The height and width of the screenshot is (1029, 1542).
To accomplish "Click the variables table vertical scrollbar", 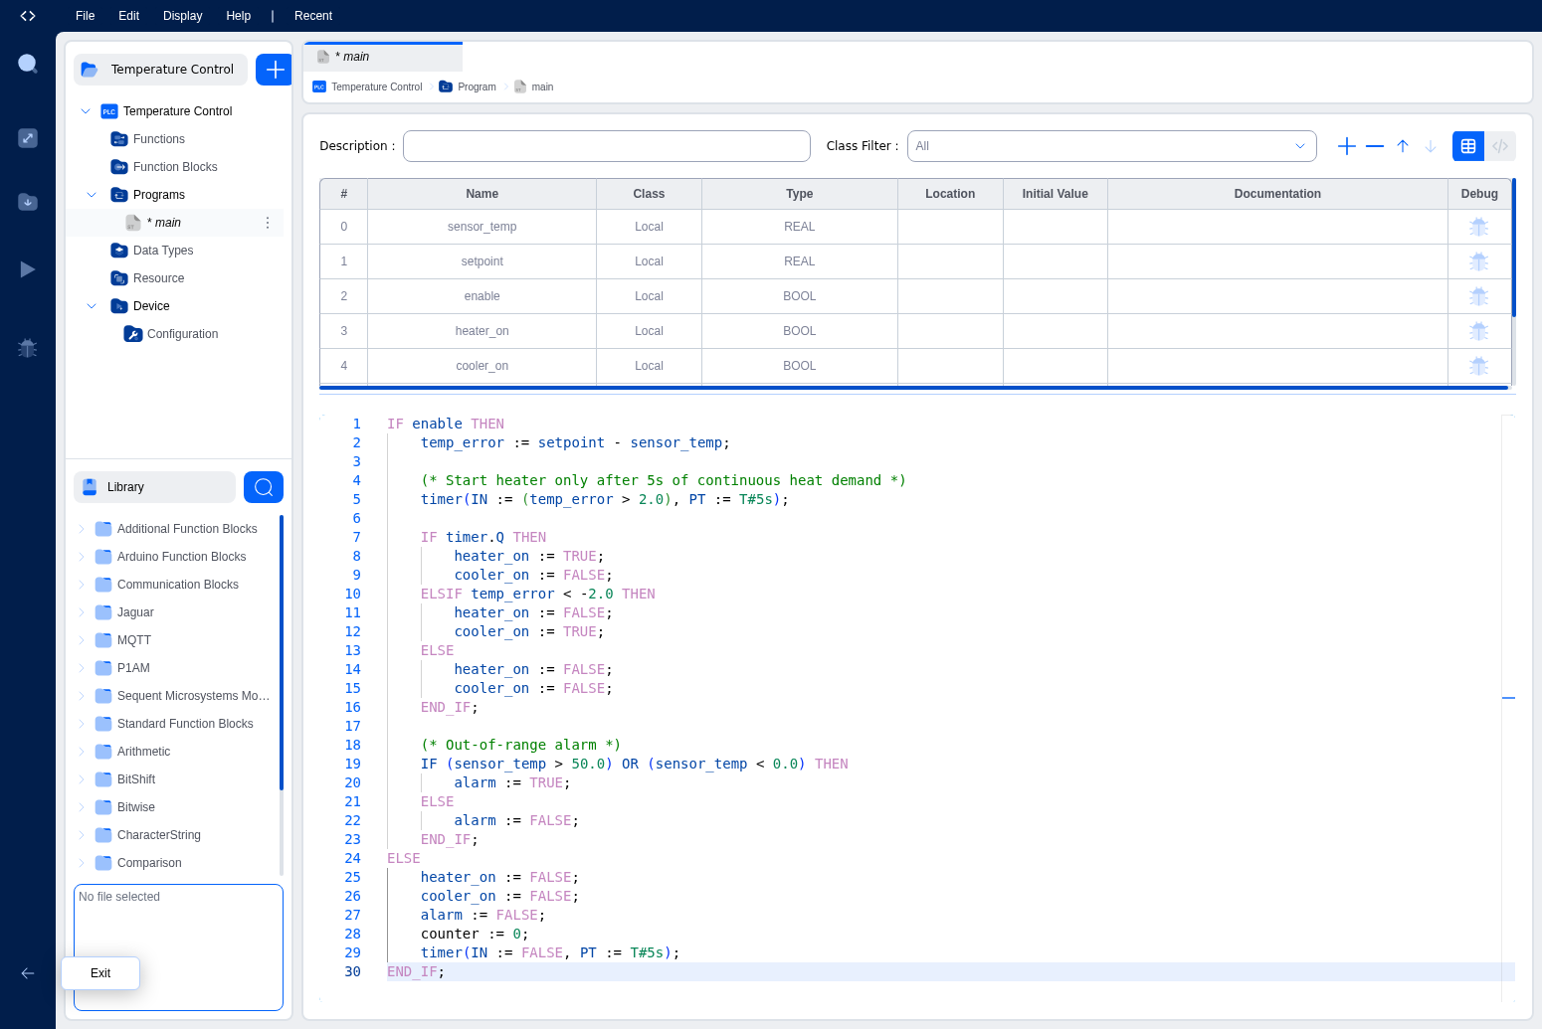I will click(1513, 249).
